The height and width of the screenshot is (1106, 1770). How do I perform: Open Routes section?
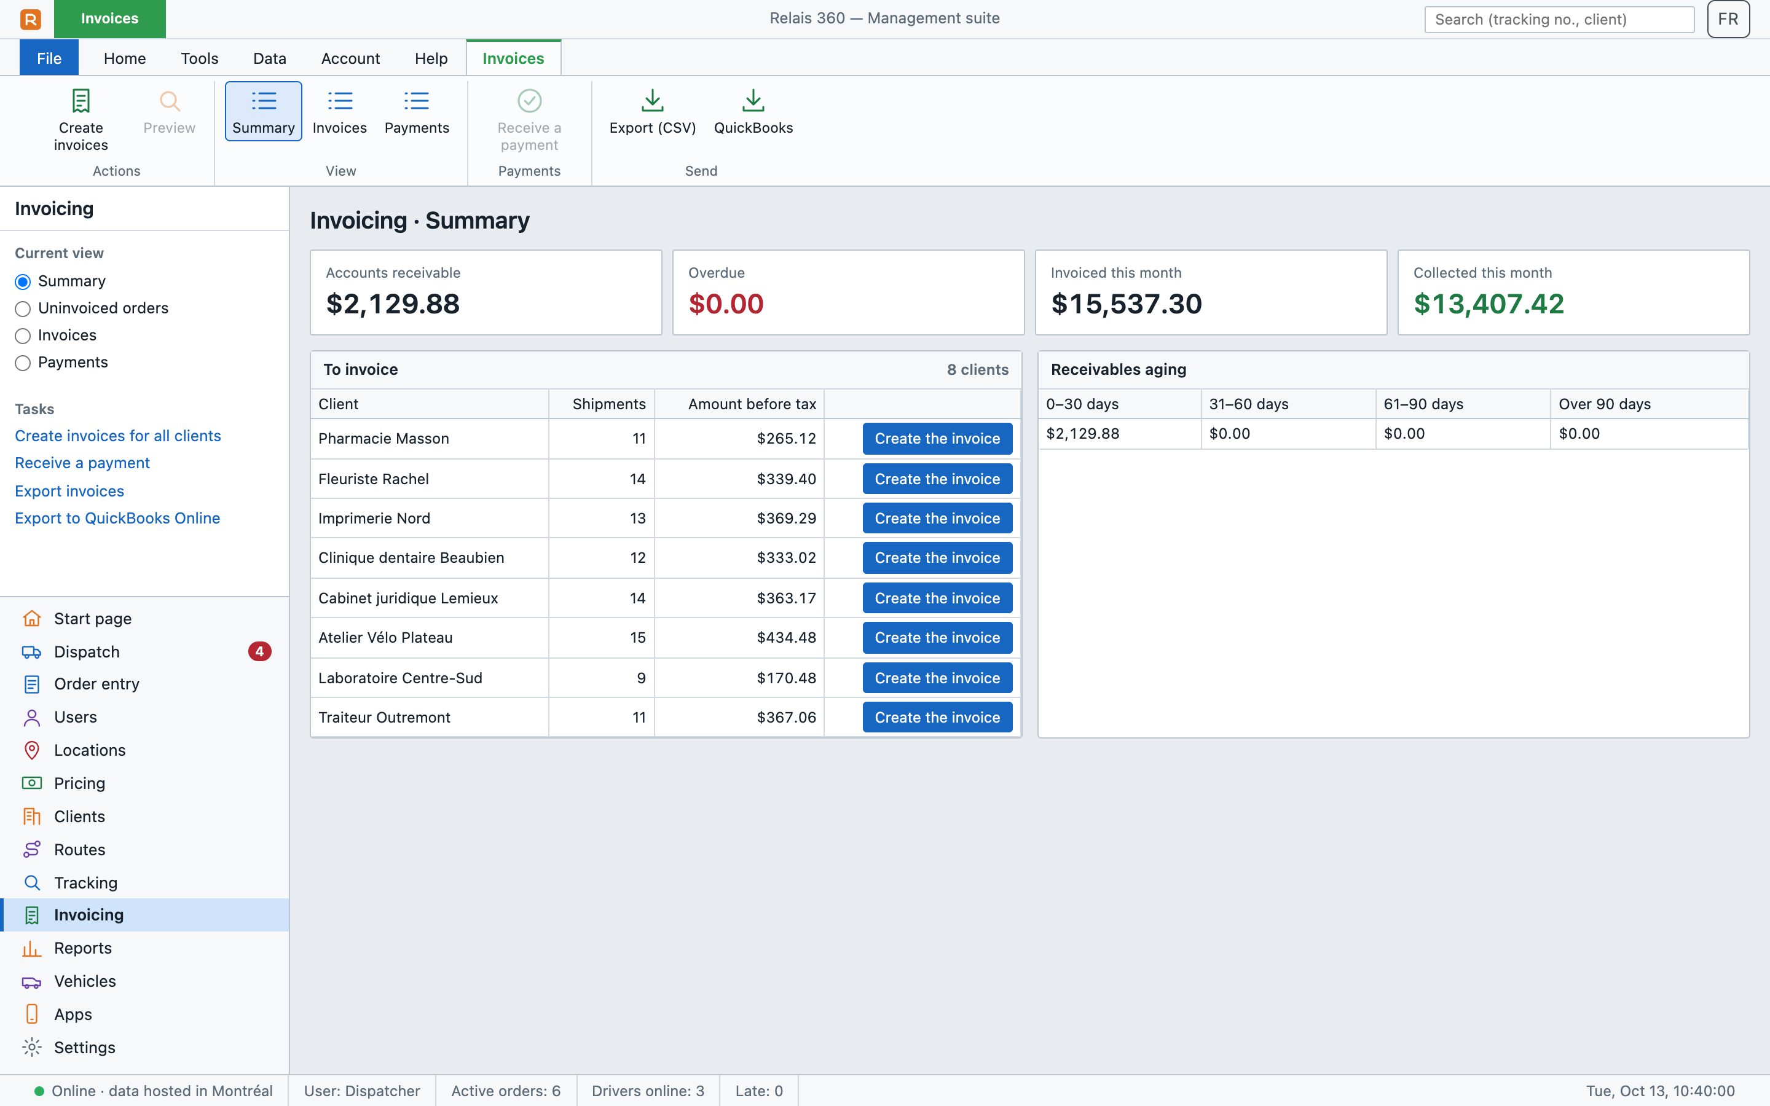(145, 849)
